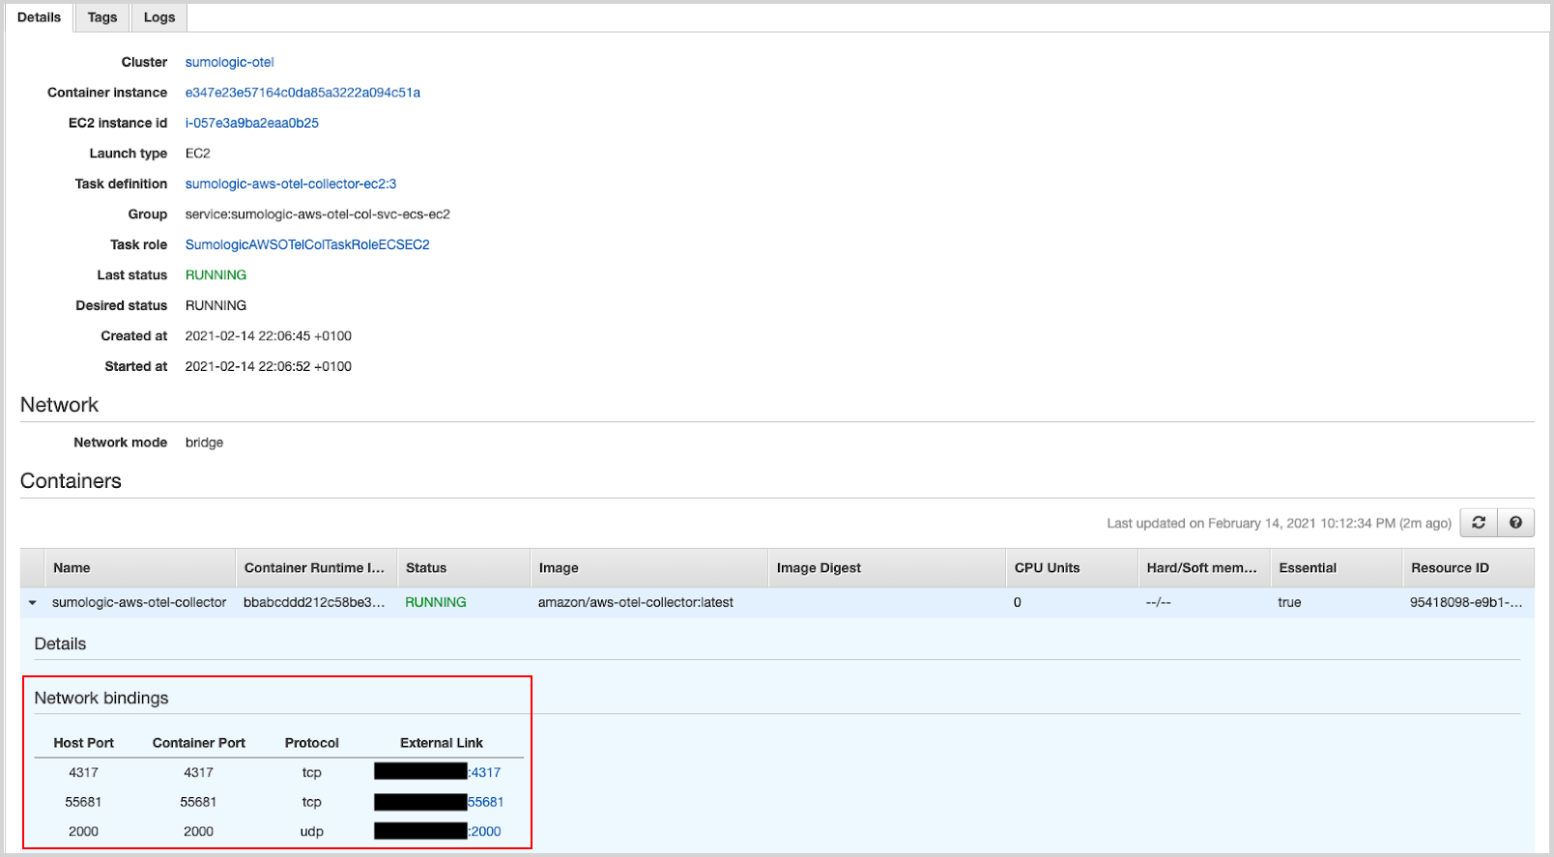This screenshot has height=857, width=1554.
Task: Click the Resource ID column header
Action: pyautogui.click(x=1450, y=568)
